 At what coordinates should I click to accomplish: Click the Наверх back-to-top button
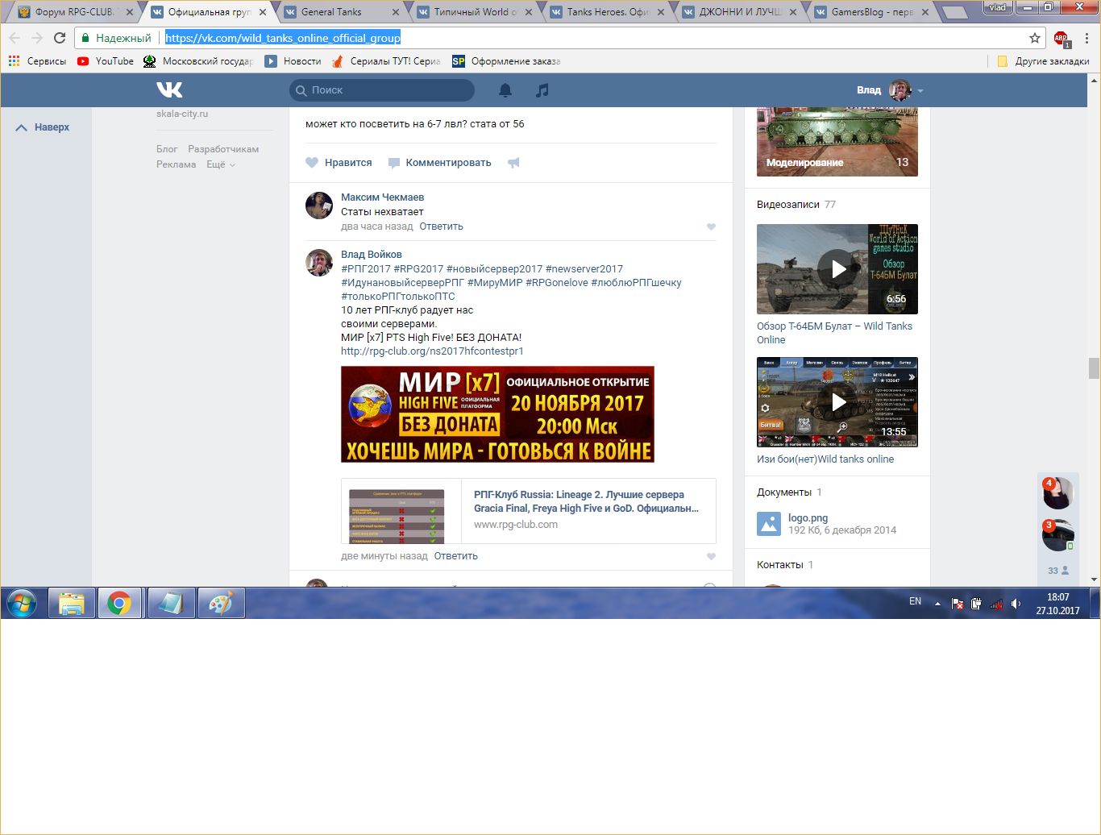coord(43,127)
